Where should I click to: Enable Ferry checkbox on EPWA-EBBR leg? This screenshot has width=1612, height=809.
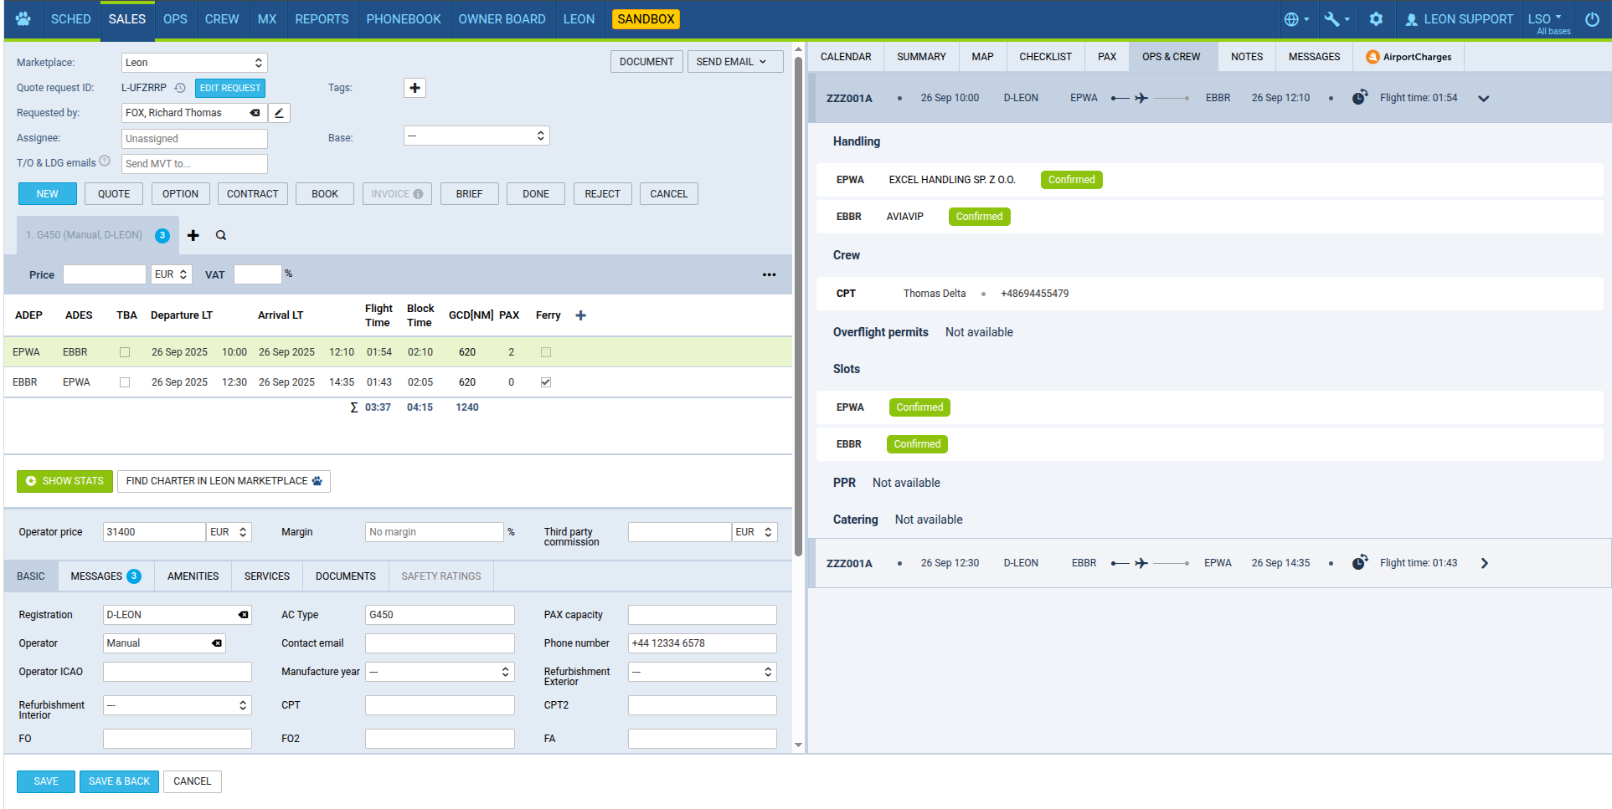pos(546,352)
